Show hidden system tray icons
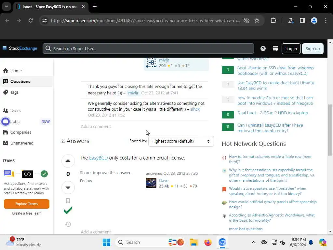The width and height of the screenshot is (333, 250). (254, 242)
